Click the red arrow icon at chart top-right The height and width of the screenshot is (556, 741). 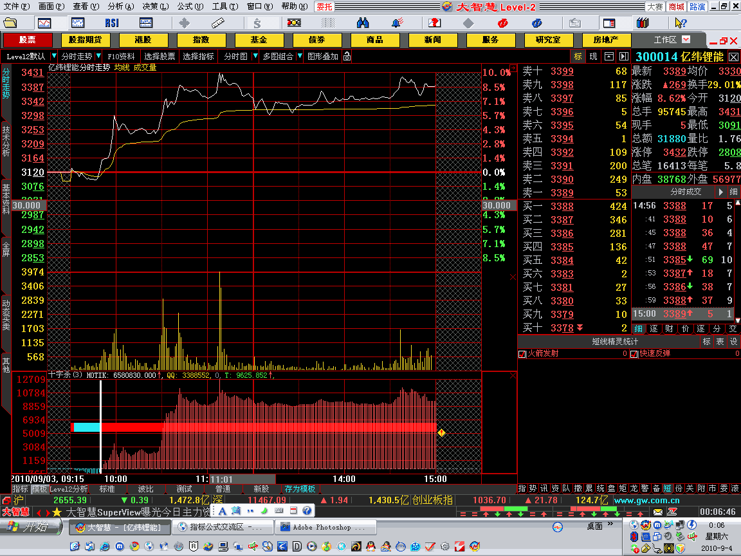click(x=513, y=68)
